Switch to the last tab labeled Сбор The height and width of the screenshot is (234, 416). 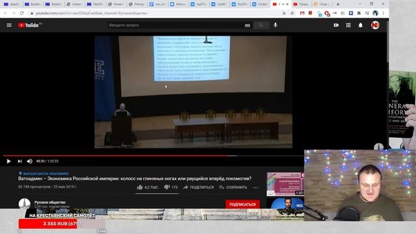coord(321,5)
